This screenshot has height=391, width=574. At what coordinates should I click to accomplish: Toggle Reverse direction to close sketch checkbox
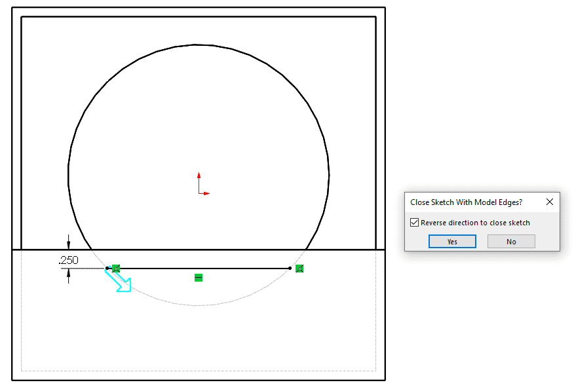coord(414,223)
